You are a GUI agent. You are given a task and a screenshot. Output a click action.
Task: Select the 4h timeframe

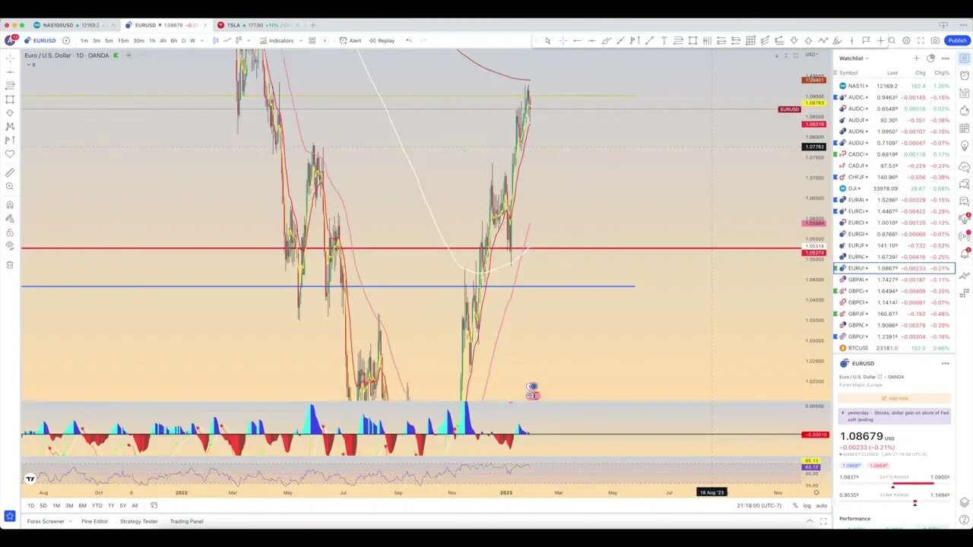(x=163, y=40)
